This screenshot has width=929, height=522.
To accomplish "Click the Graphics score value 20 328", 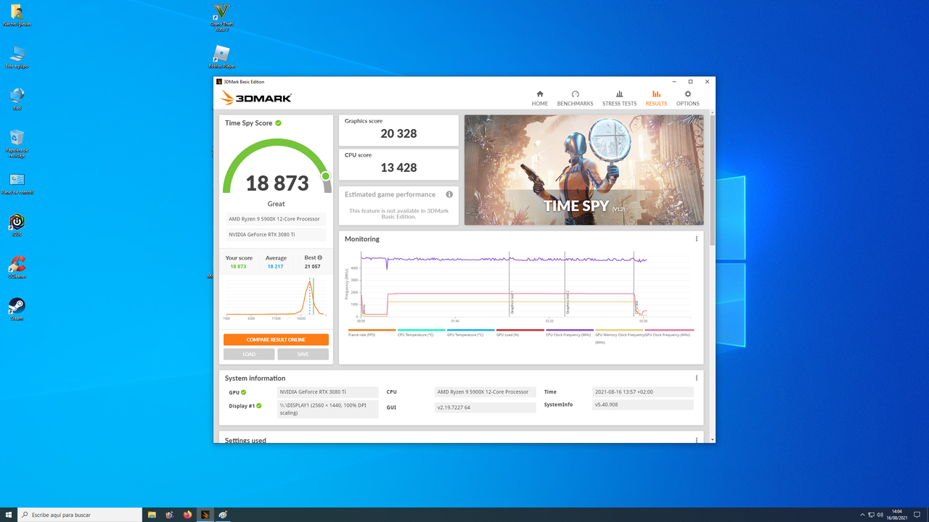I will pyautogui.click(x=398, y=133).
